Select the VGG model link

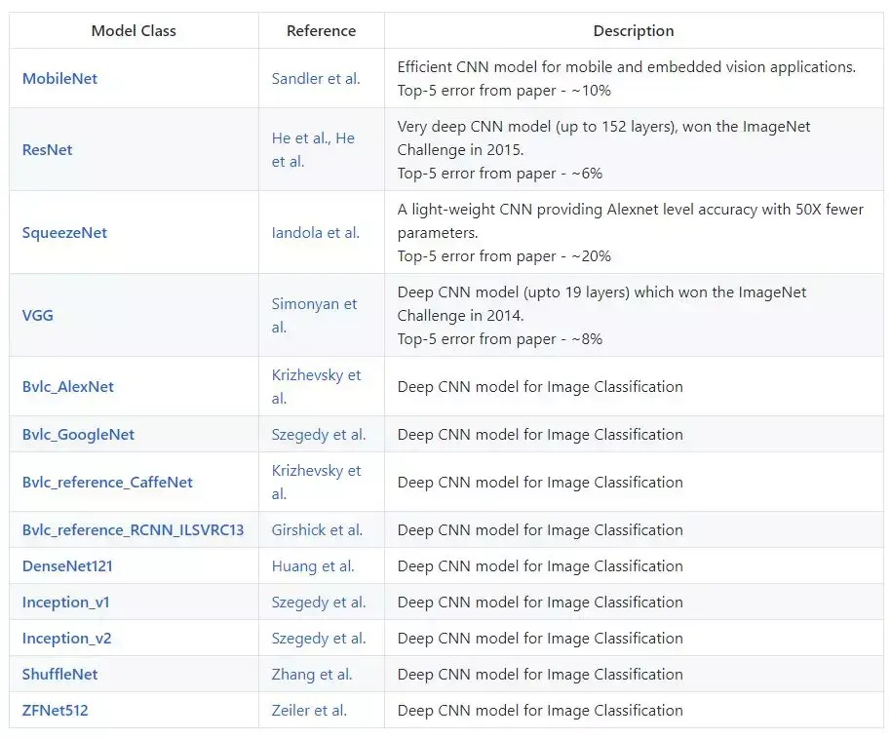[36, 315]
